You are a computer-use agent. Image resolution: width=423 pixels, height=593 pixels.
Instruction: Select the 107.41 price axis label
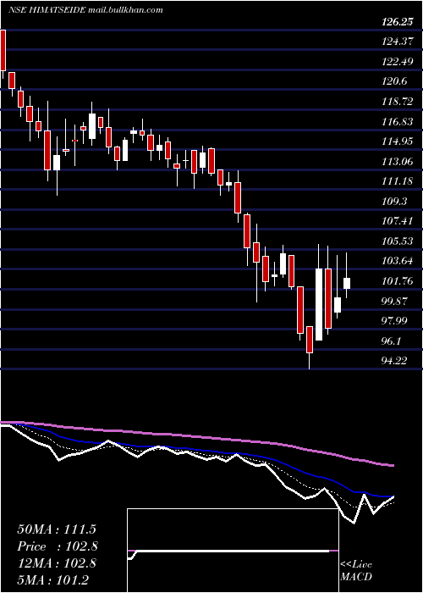397,221
